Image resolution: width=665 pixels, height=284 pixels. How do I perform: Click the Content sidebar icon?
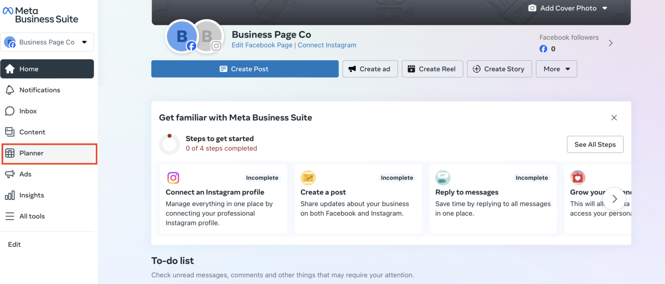tap(10, 132)
